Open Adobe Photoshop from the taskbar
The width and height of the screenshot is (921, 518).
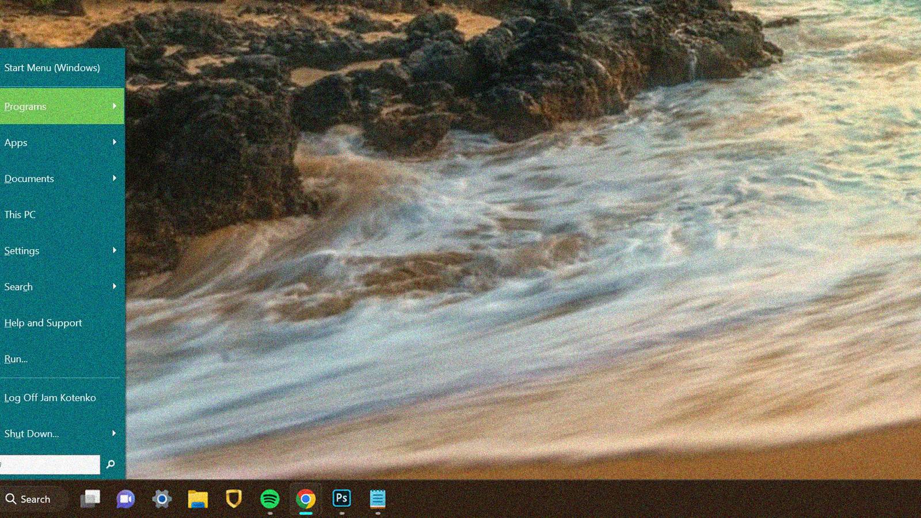tap(342, 500)
